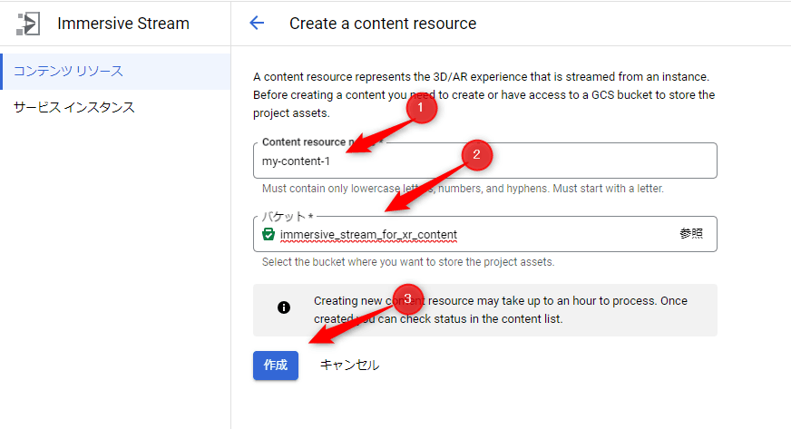Click the info icon in the notice box
This screenshot has width=791, height=429.
point(284,307)
